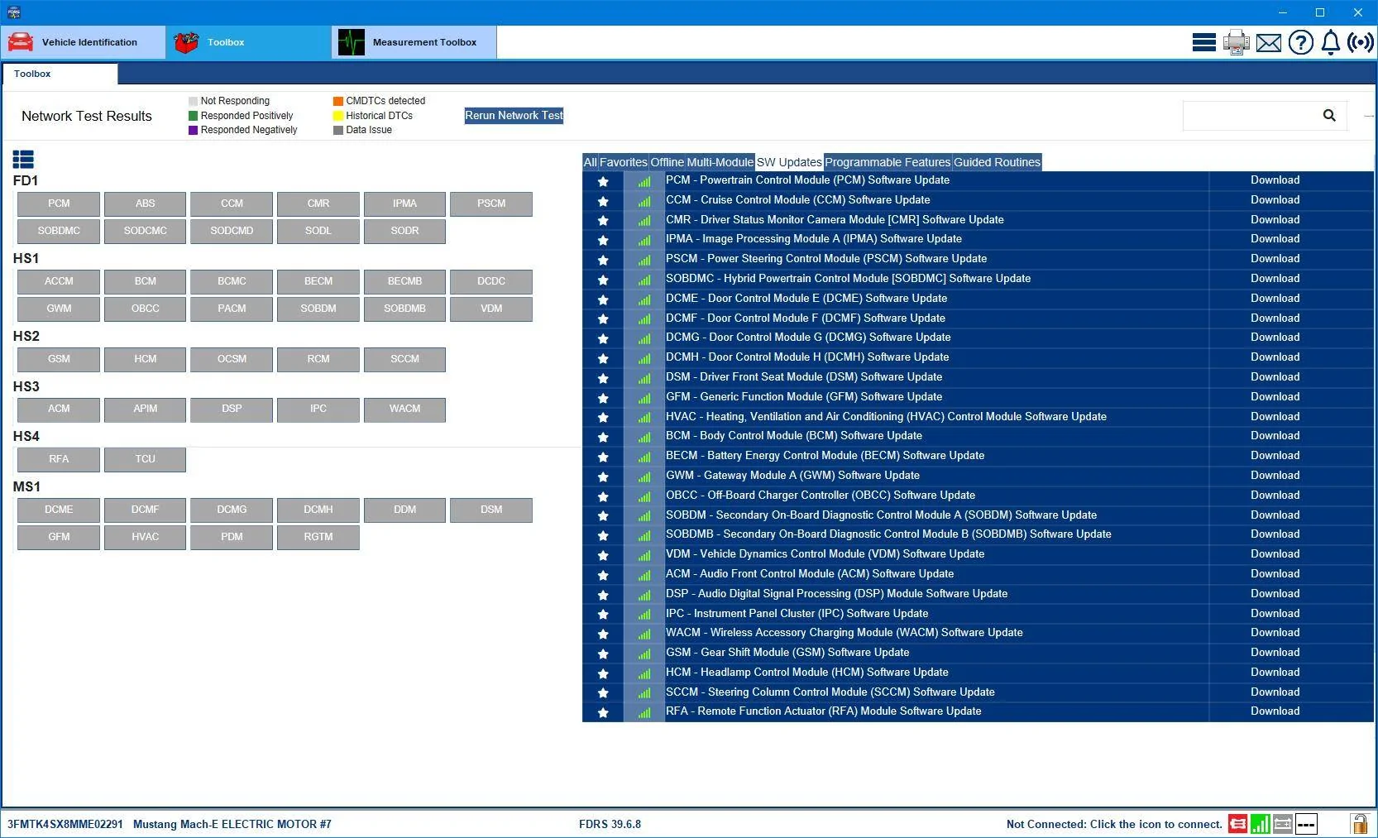1378x838 pixels.
Task: Download the SOBDMC Software Update
Action: pos(1275,279)
